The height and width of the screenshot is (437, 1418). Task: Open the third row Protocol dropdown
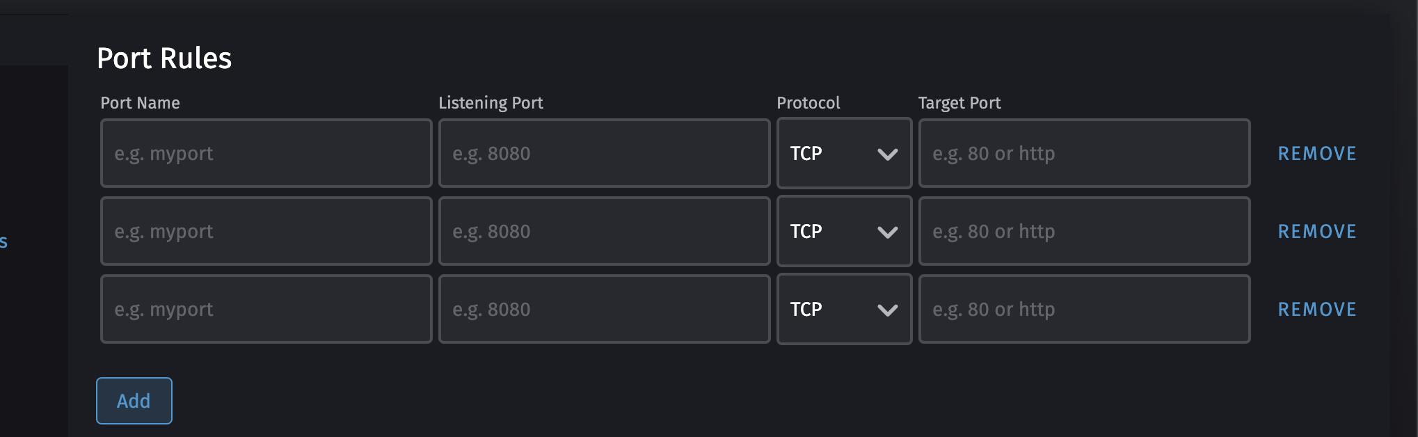coord(843,309)
